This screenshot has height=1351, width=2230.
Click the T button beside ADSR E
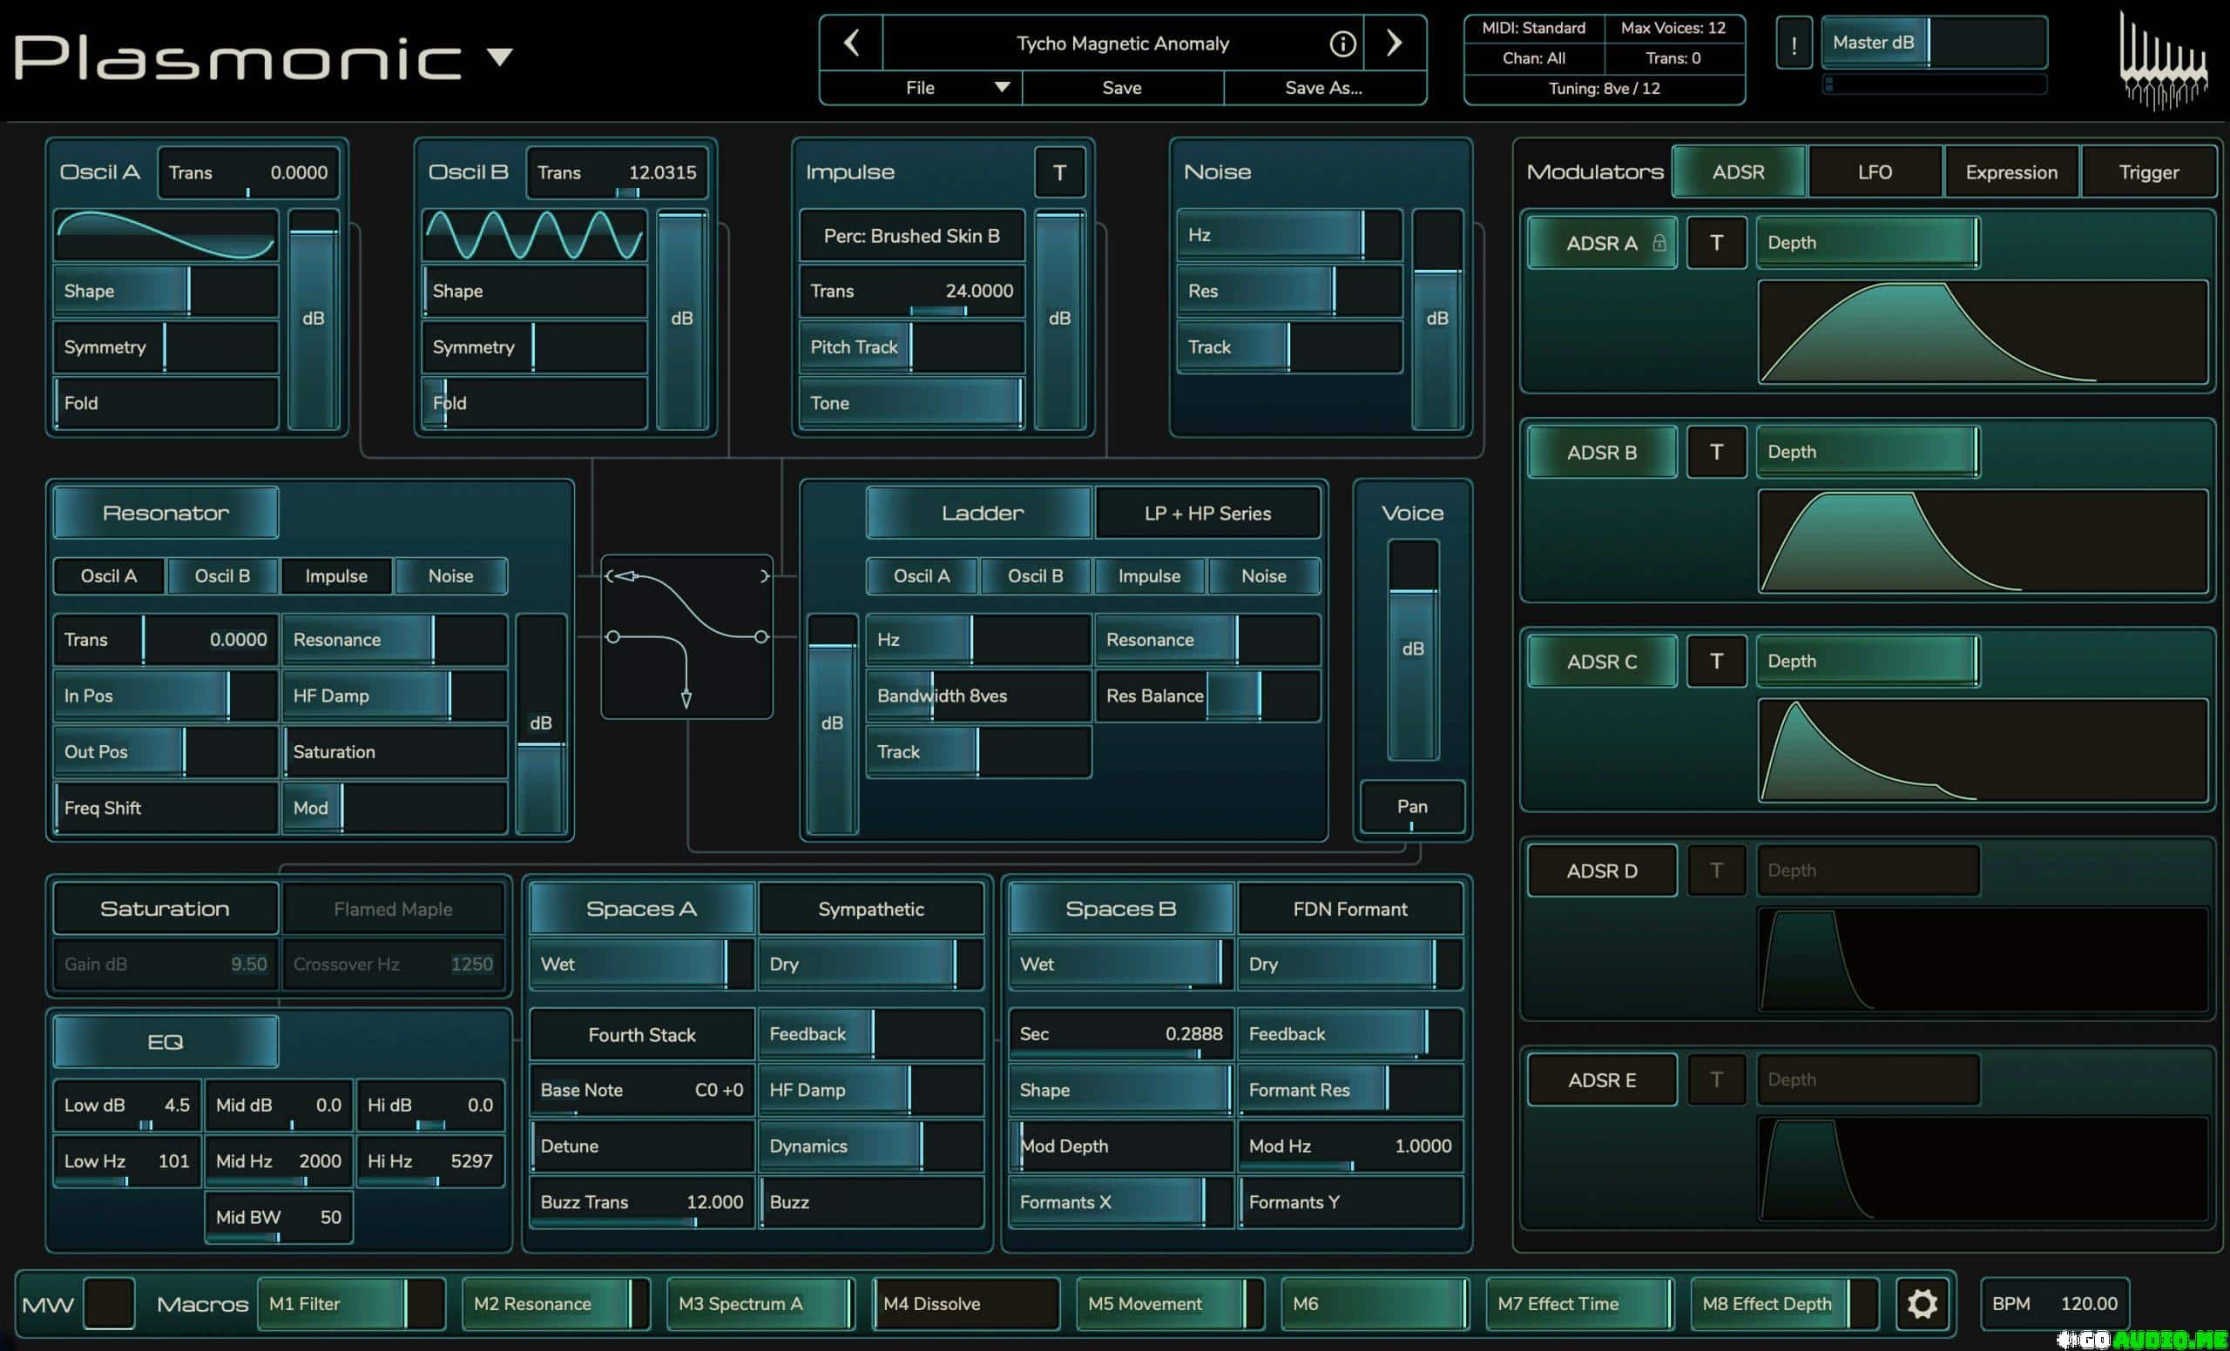[1716, 1079]
